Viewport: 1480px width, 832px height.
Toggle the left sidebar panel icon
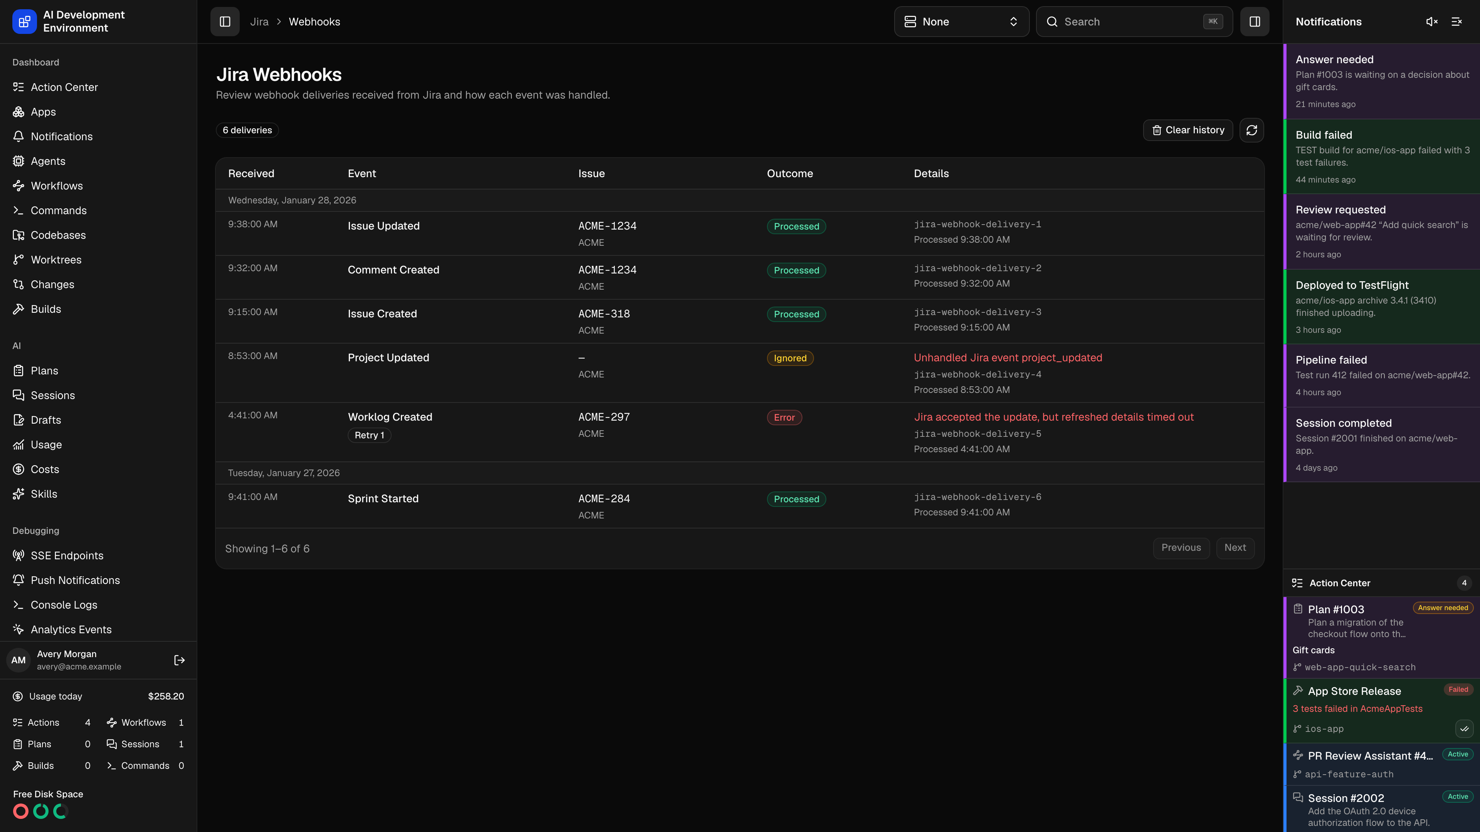tap(225, 21)
